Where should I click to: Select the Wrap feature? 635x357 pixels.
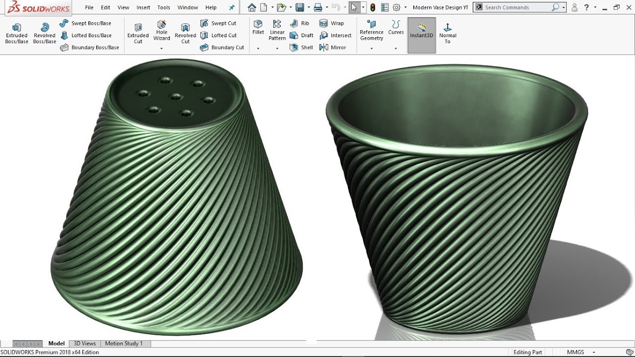coord(331,23)
